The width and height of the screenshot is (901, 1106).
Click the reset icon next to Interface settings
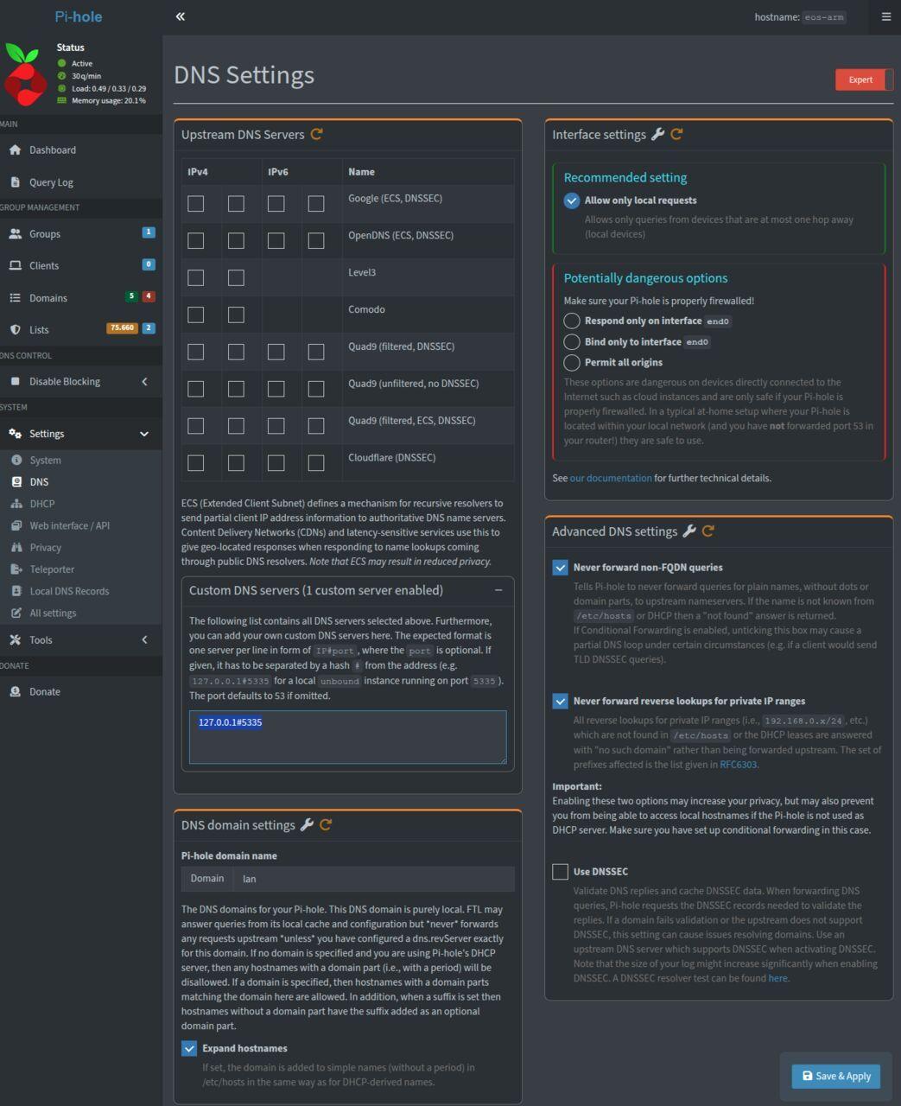[x=676, y=134]
